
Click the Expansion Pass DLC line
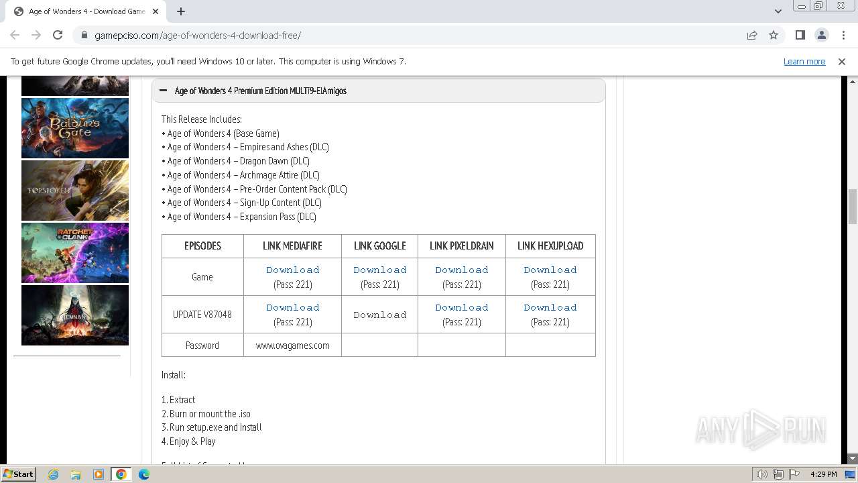[x=239, y=217]
